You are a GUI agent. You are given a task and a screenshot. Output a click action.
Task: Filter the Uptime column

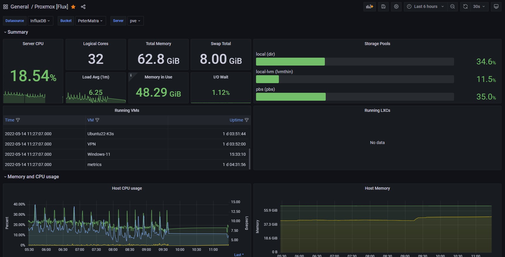[x=247, y=120]
